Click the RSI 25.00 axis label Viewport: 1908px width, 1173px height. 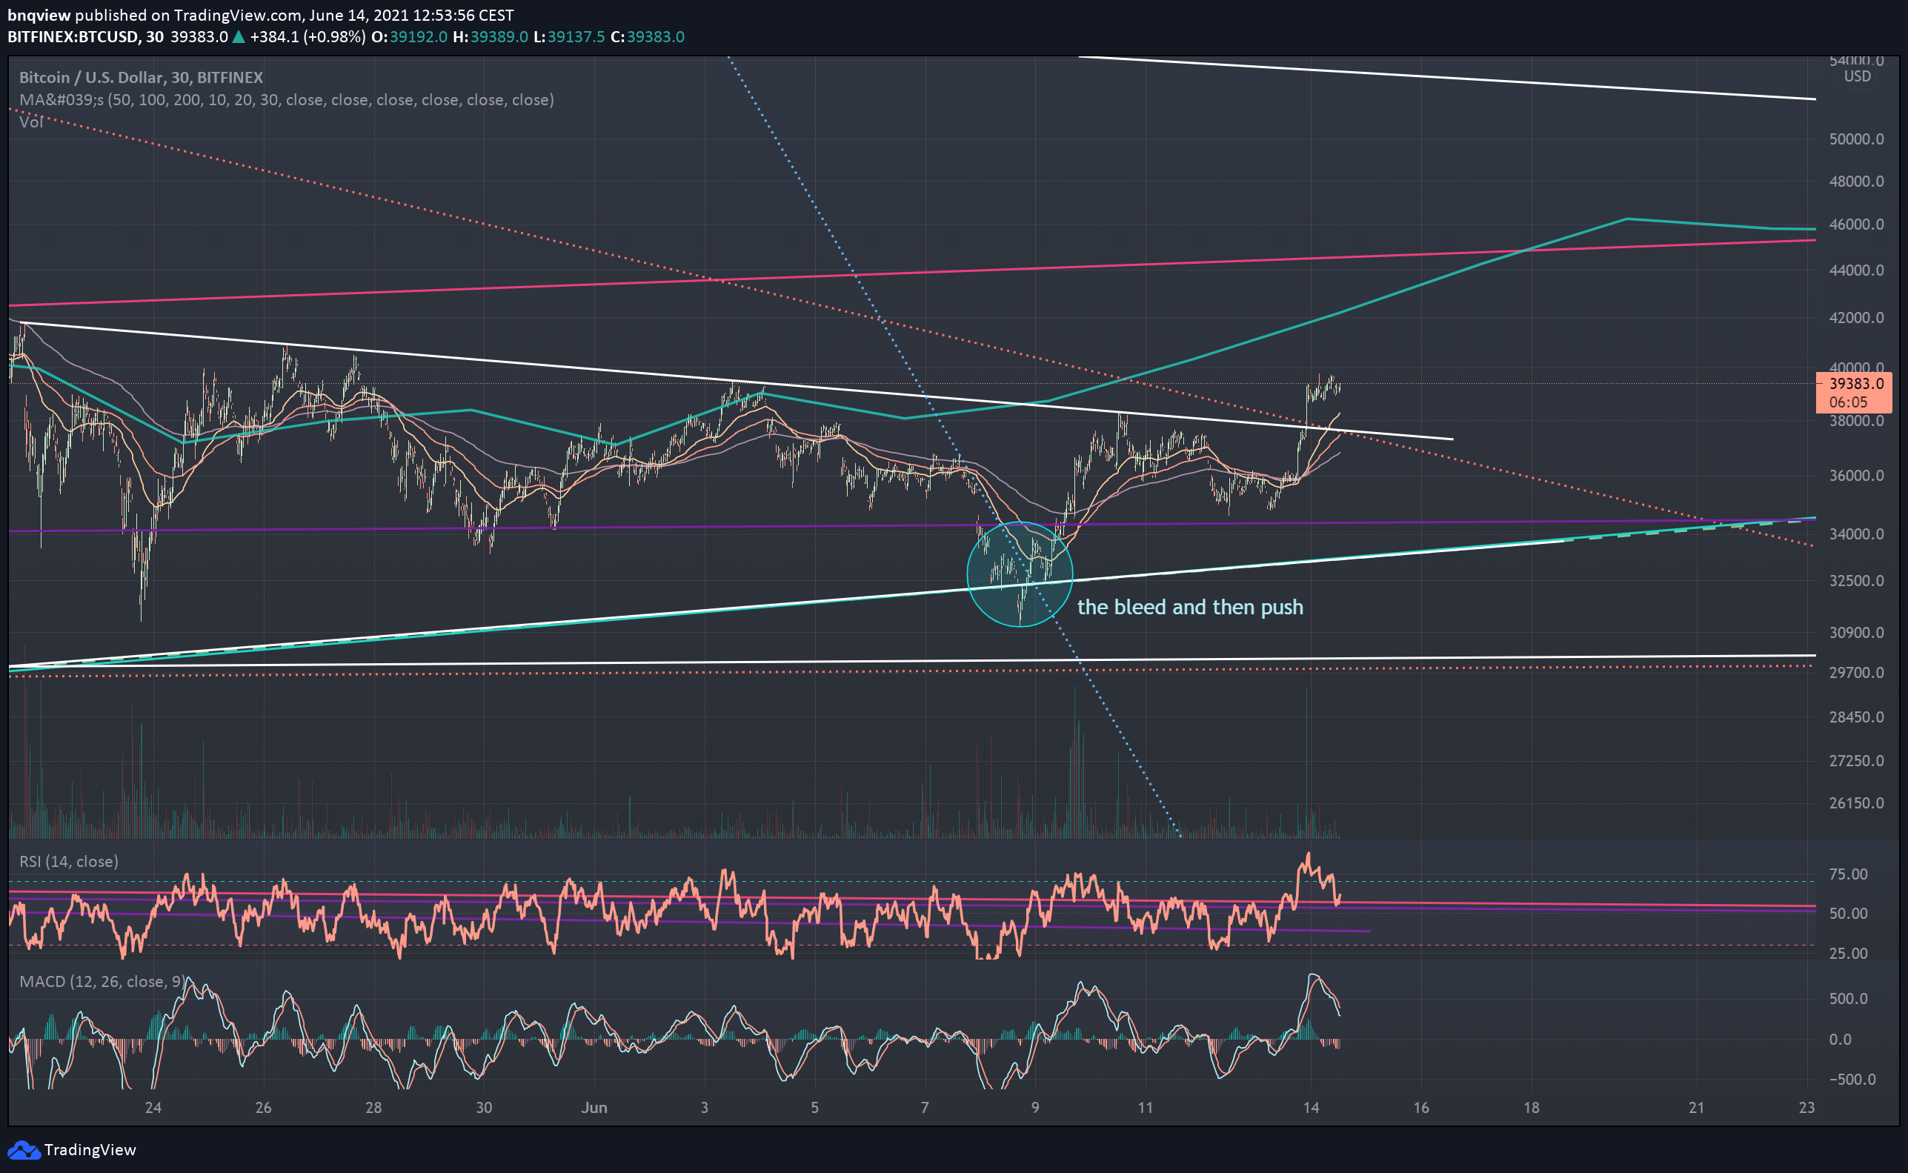(x=1848, y=954)
